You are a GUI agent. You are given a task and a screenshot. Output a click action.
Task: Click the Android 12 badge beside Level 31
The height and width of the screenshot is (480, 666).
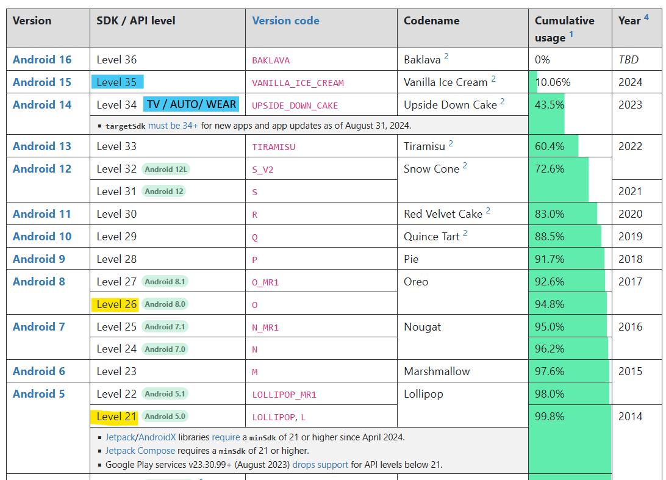[163, 191]
